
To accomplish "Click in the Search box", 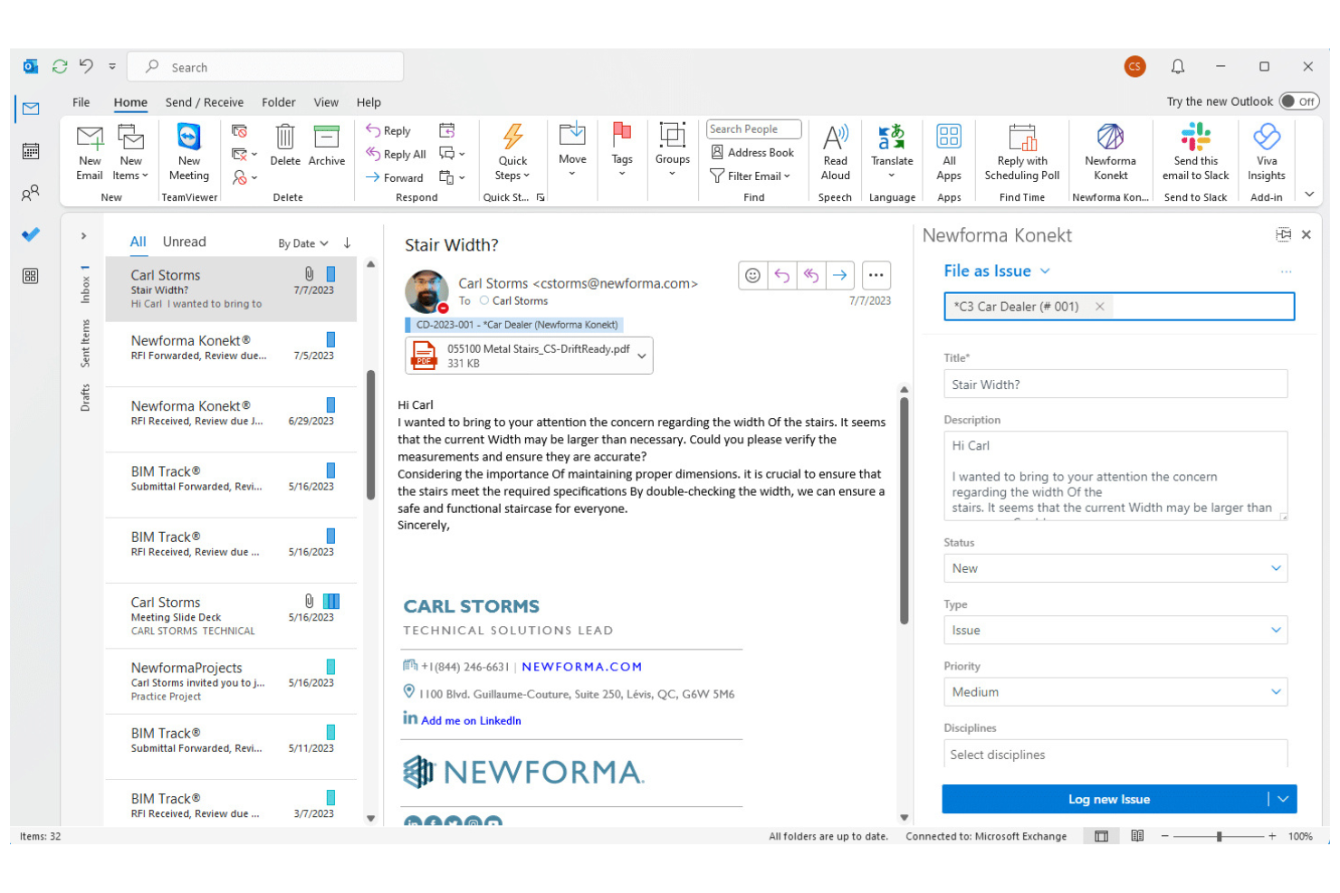I will (265, 67).
